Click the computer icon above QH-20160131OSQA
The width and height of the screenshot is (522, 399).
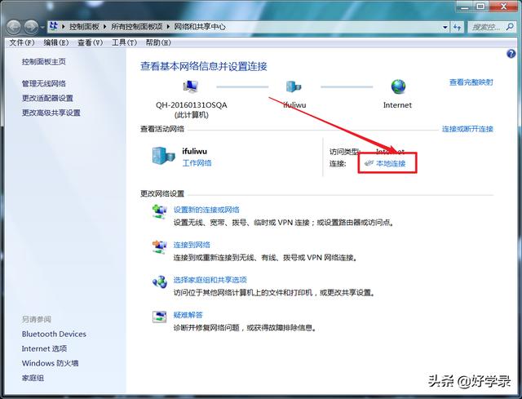click(191, 86)
